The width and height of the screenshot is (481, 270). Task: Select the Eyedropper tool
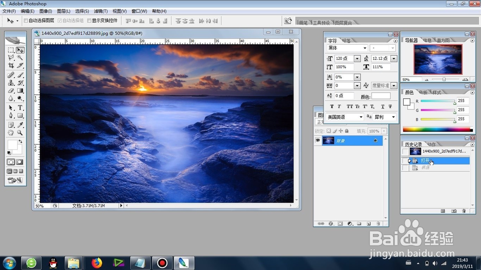(x=20, y=125)
